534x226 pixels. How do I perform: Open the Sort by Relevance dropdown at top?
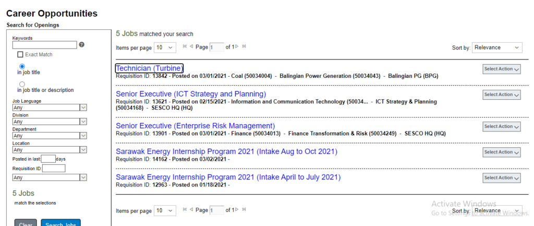click(x=496, y=47)
